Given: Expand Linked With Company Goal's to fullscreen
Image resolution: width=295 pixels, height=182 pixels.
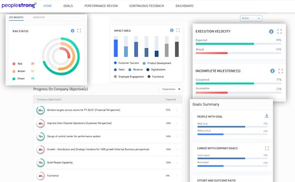Looking at the screenshot, I should [x=267, y=149].
